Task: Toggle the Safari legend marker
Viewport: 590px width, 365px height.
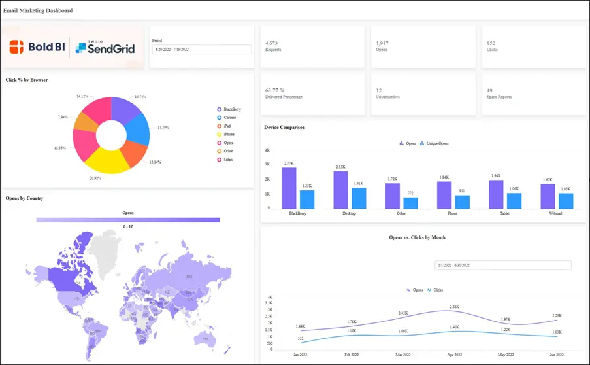Action: pos(219,159)
